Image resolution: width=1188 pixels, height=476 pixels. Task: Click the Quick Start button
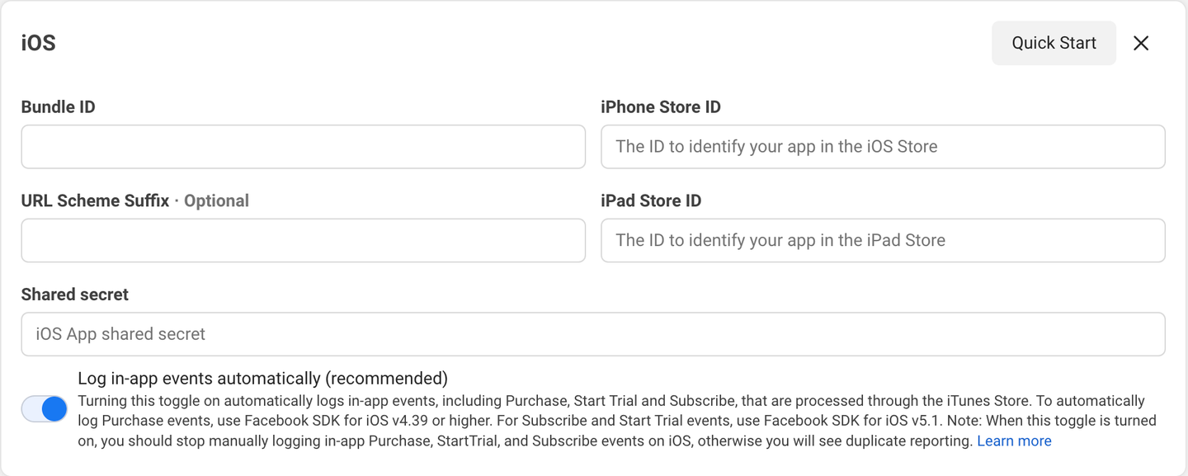click(x=1054, y=43)
